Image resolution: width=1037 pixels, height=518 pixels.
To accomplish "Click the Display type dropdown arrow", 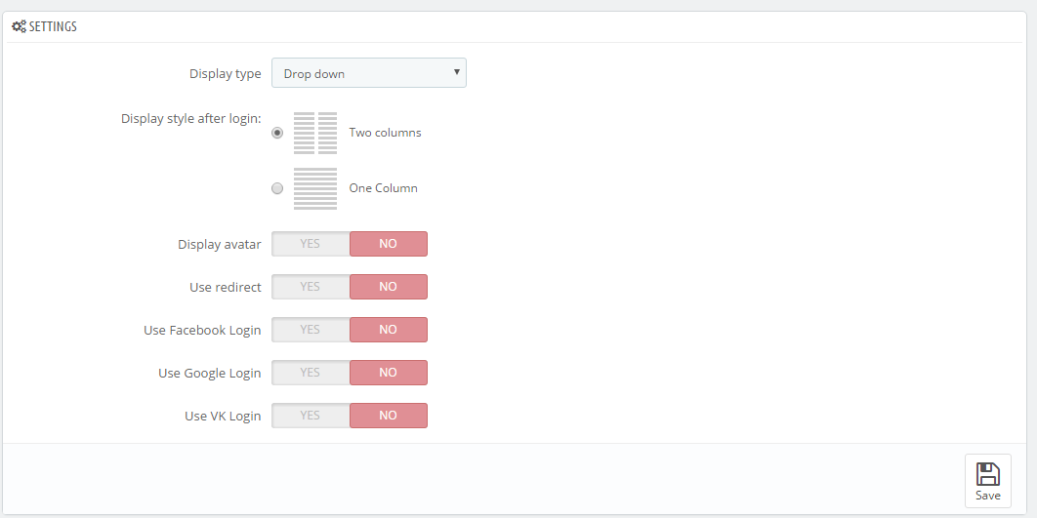I will pyautogui.click(x=456, y=72).
